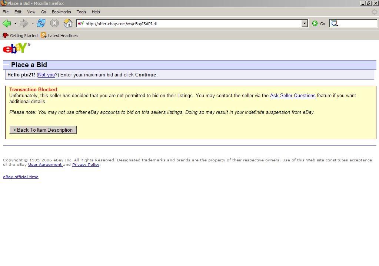
Task: Open the Getting Started bookmark
Action: tap(20, 35)
